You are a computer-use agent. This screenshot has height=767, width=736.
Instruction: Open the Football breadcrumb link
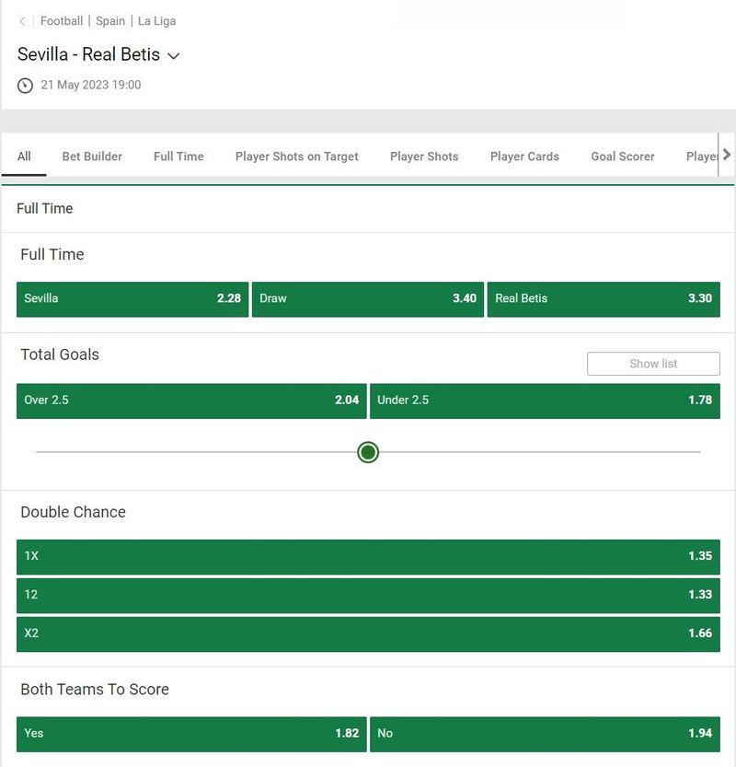point(62,21)
